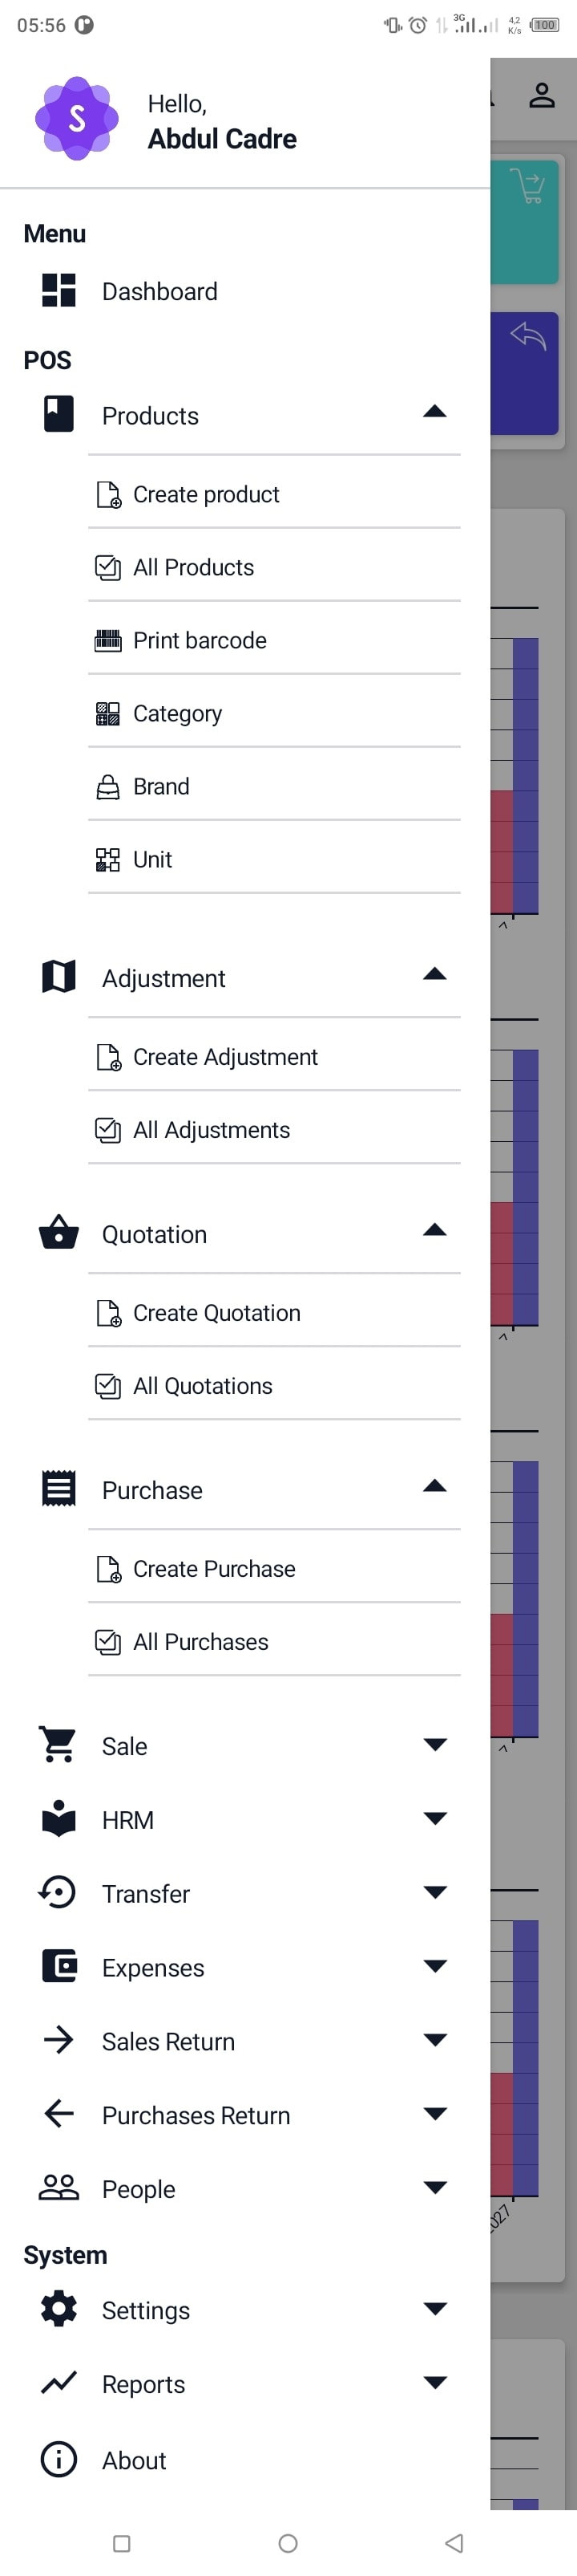Tap the Dashboard grid icon

point(59,291)
